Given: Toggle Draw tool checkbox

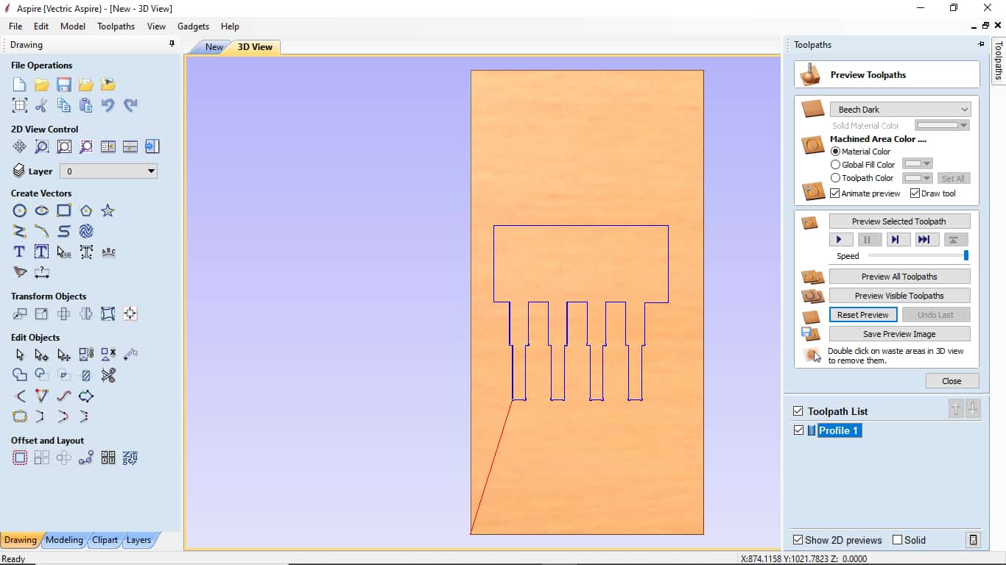Looking at the screenshot, I should click(915, 193).
